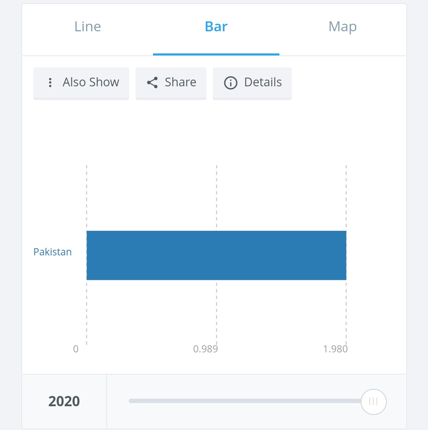Click the year slider handle
The image size is (428, 430).
(x=374, y=402)
